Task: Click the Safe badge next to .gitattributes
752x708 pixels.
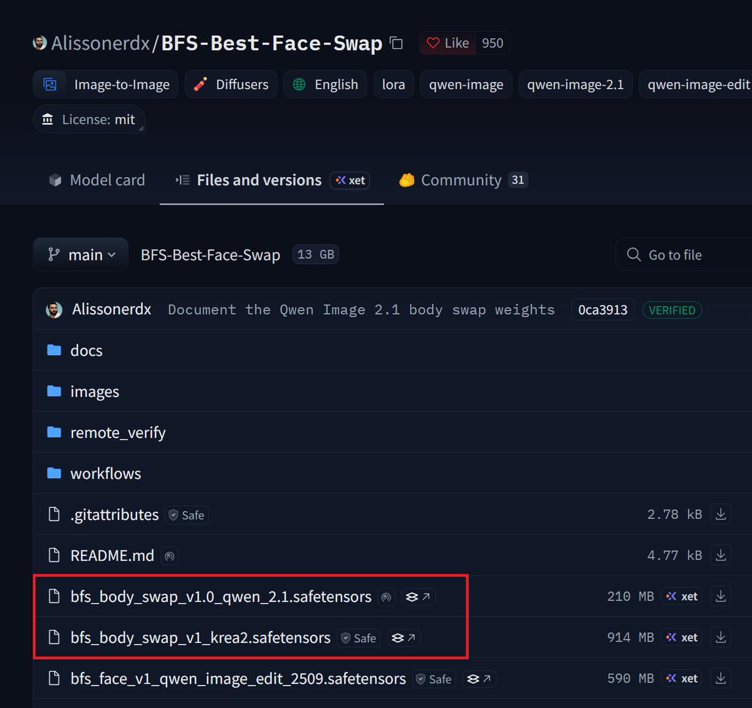Action: click(x=187, y=515)
